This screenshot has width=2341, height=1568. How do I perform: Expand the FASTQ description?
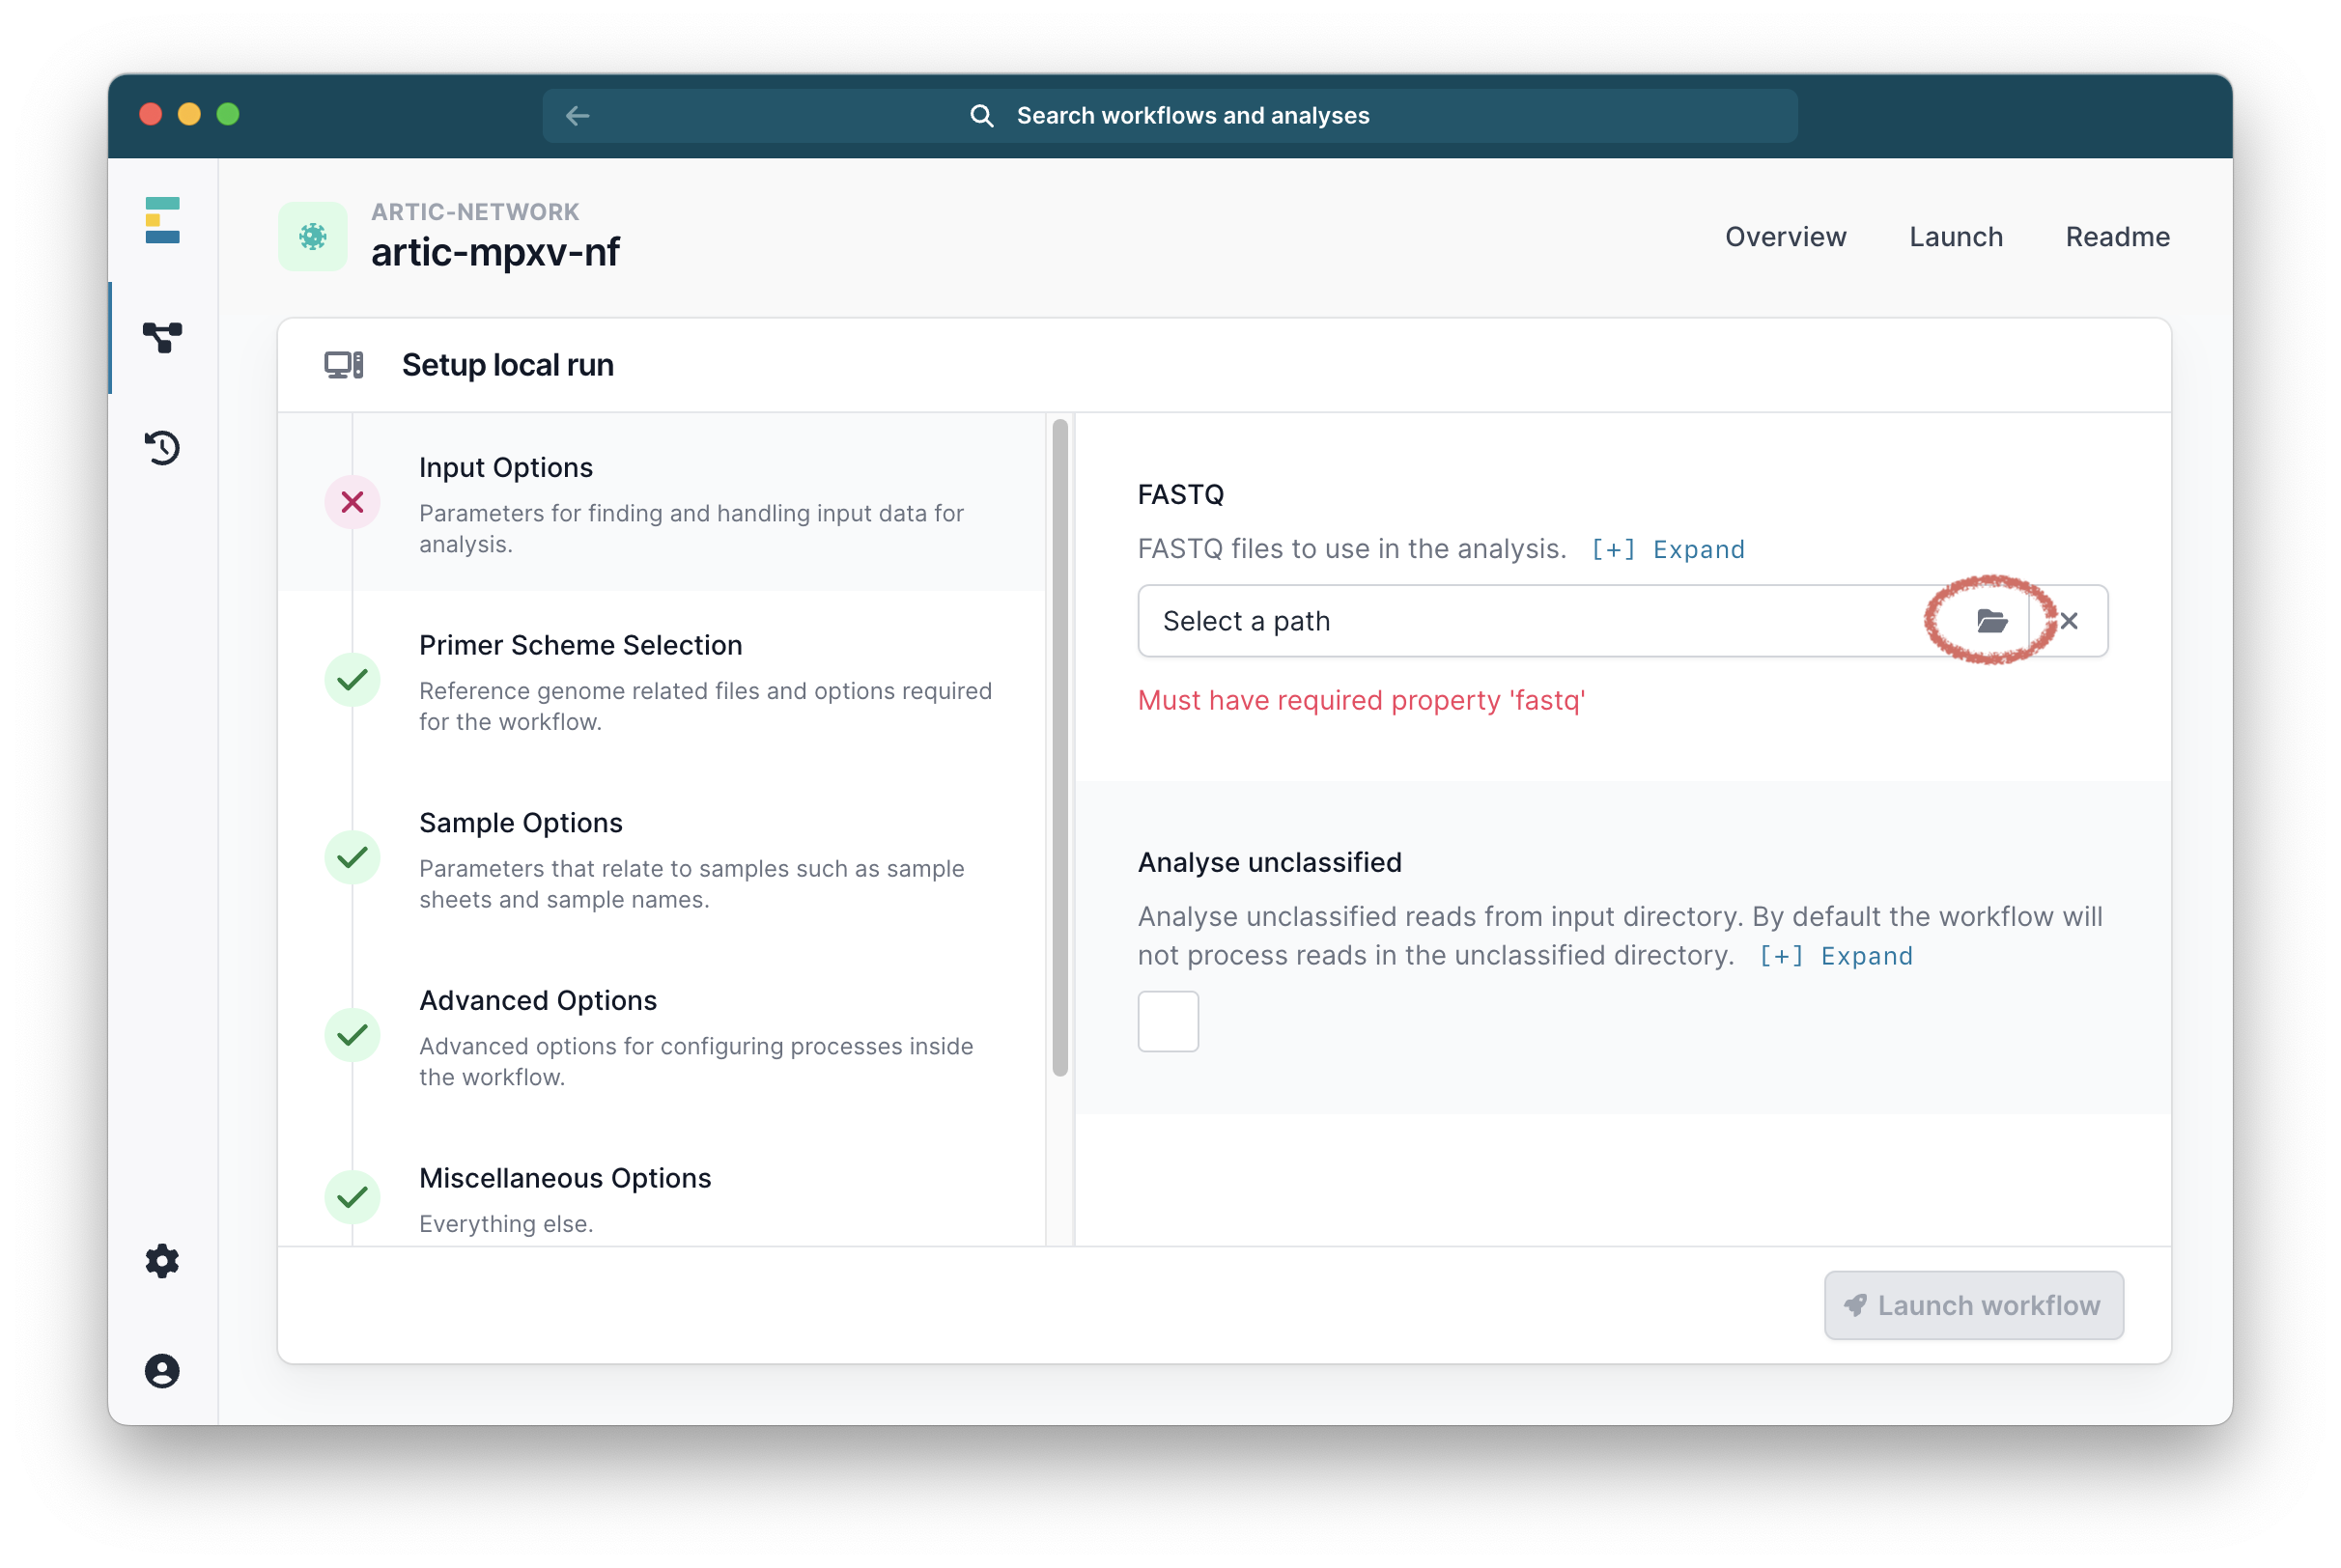tap(1667, 549)
